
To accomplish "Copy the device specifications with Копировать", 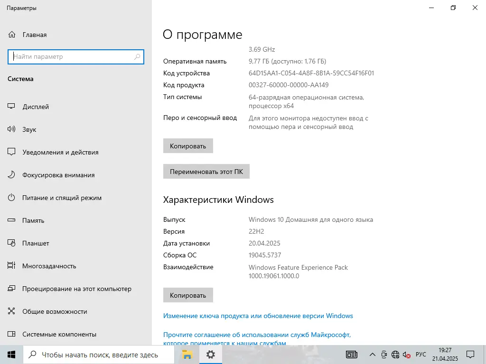I will 188,146.
